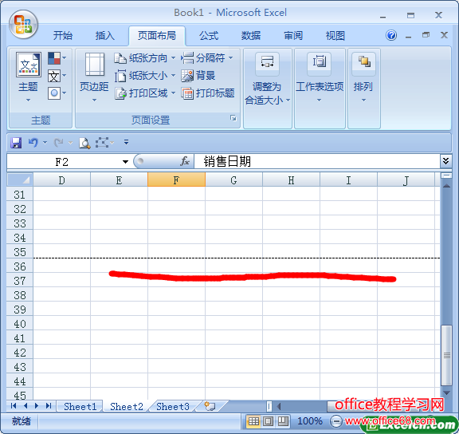Expand the formula bar
The width and height of the screenshot is (459, 434).
tap(445, 161)
